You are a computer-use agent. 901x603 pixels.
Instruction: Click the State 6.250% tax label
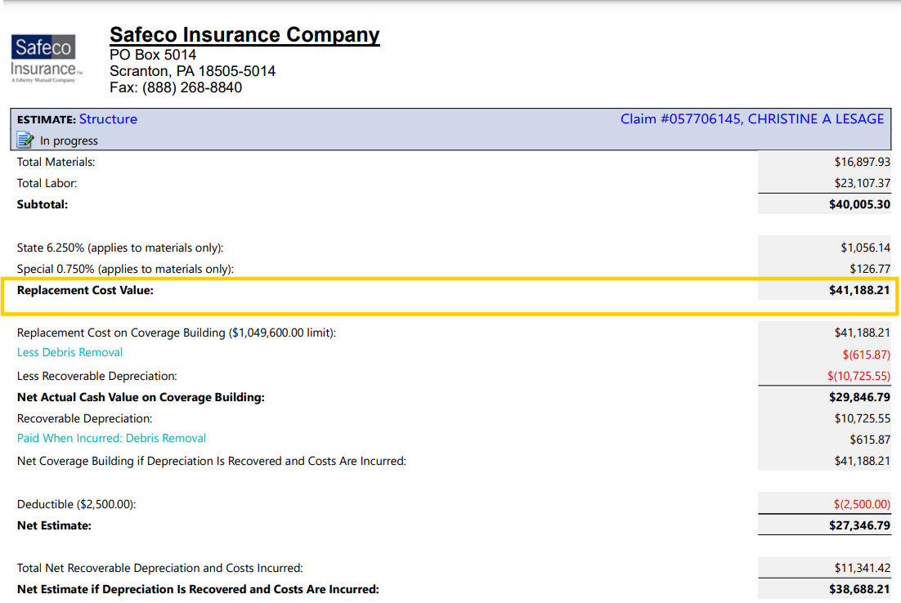coord(120,248)
